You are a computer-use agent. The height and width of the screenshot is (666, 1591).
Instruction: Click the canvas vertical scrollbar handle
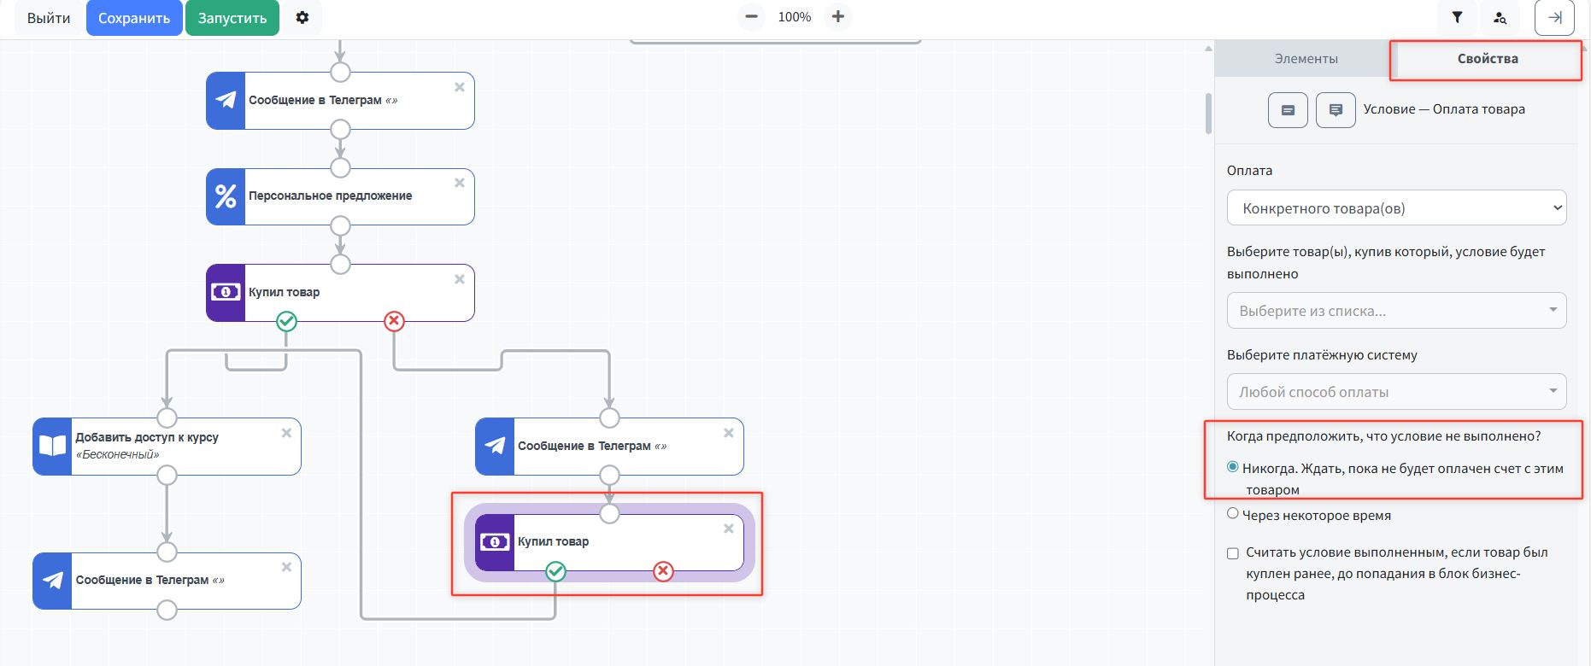(x=1208, y=114)
